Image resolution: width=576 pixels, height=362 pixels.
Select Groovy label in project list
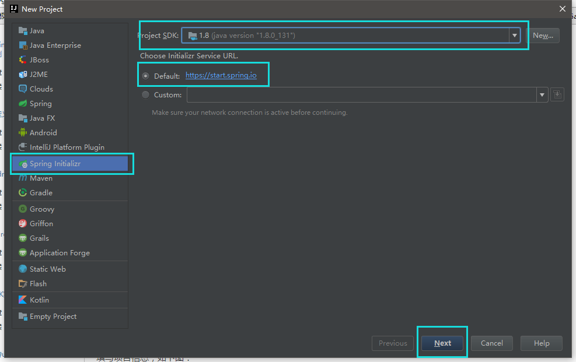42,209
